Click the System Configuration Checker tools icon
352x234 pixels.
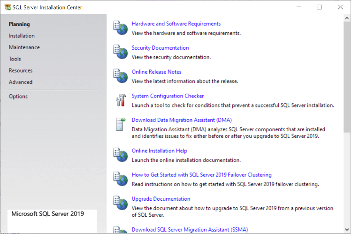click(121, 100)
